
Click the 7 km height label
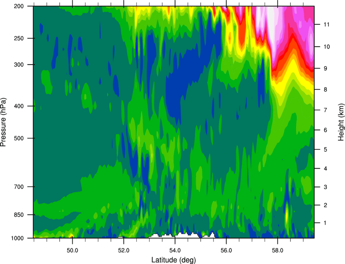point(325,110)
